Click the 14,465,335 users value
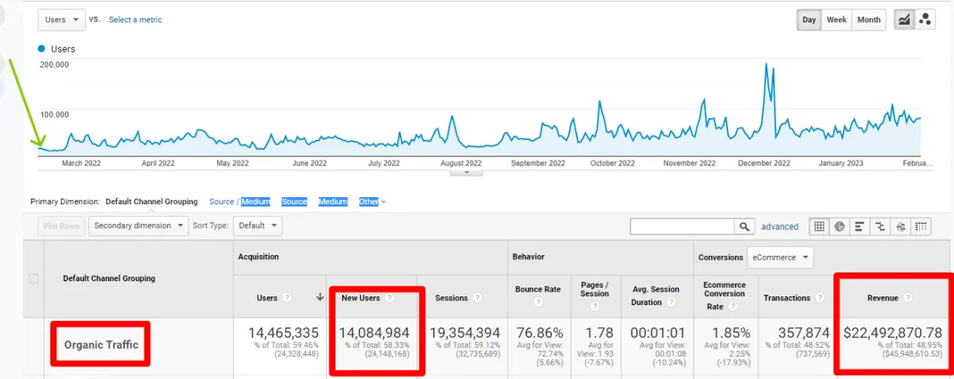The height and width of the screenshot is (379, 954). (284, 333)
